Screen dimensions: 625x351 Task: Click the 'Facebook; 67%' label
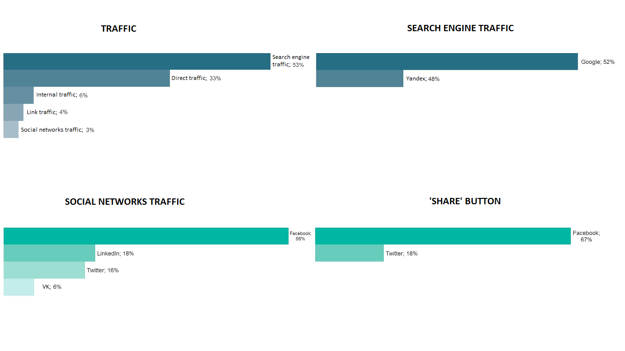586,236
